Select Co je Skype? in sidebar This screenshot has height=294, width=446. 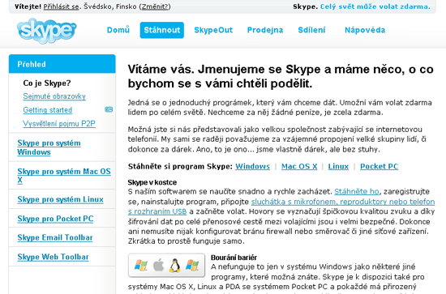tap(47, 83)
